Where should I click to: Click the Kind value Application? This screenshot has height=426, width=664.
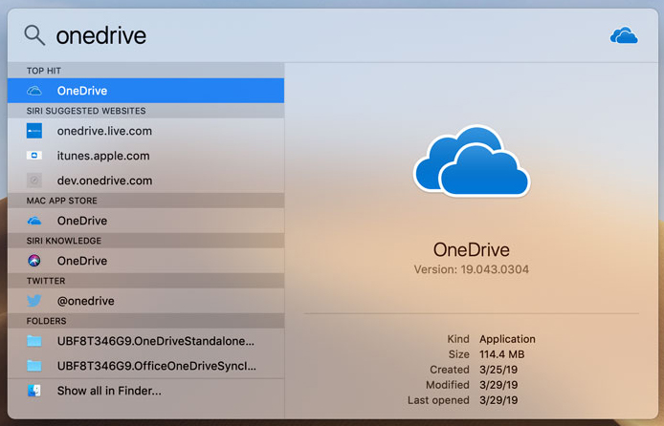[507, 339]
